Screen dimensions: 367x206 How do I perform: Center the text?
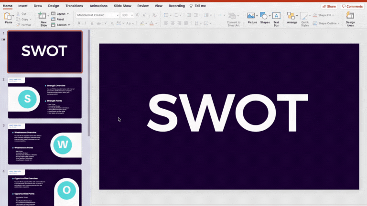(173, 23)
